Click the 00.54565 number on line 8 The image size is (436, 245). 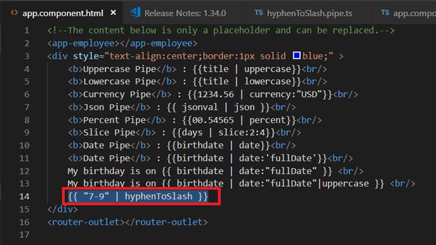213,120
